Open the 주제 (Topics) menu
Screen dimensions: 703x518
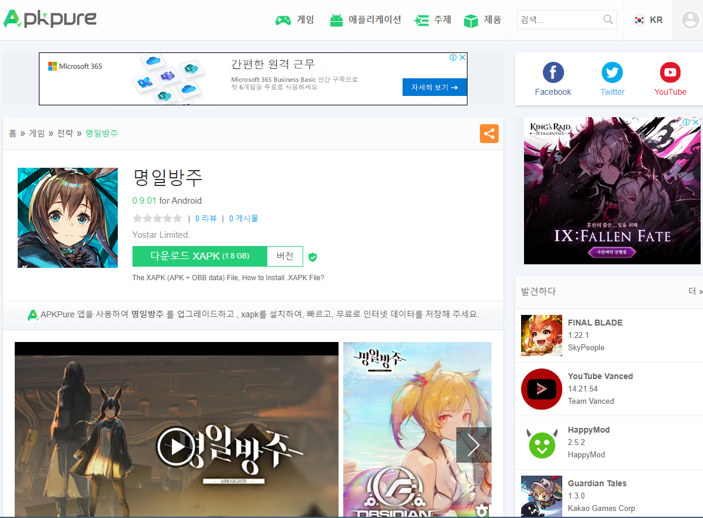pos(433,19)
